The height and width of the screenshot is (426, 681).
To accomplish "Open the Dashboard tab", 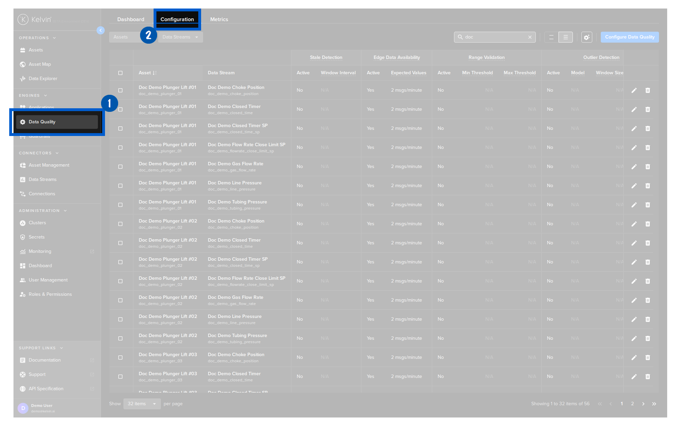I will (131, 19).
